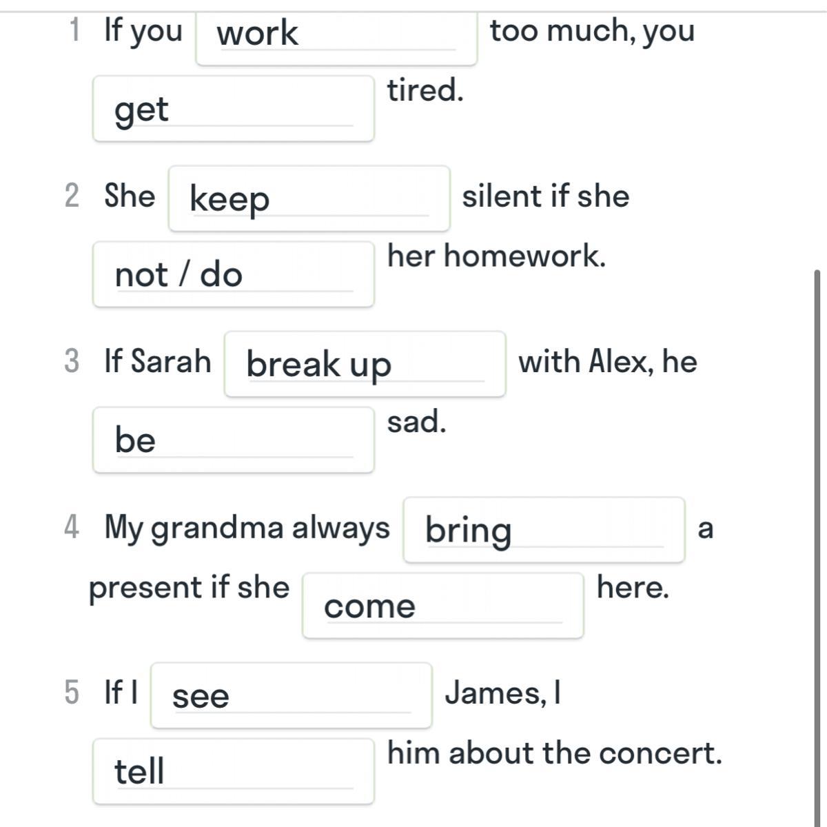Select the 'bring' input box
The height and width of the screenshot is (827, 827).
544,530
